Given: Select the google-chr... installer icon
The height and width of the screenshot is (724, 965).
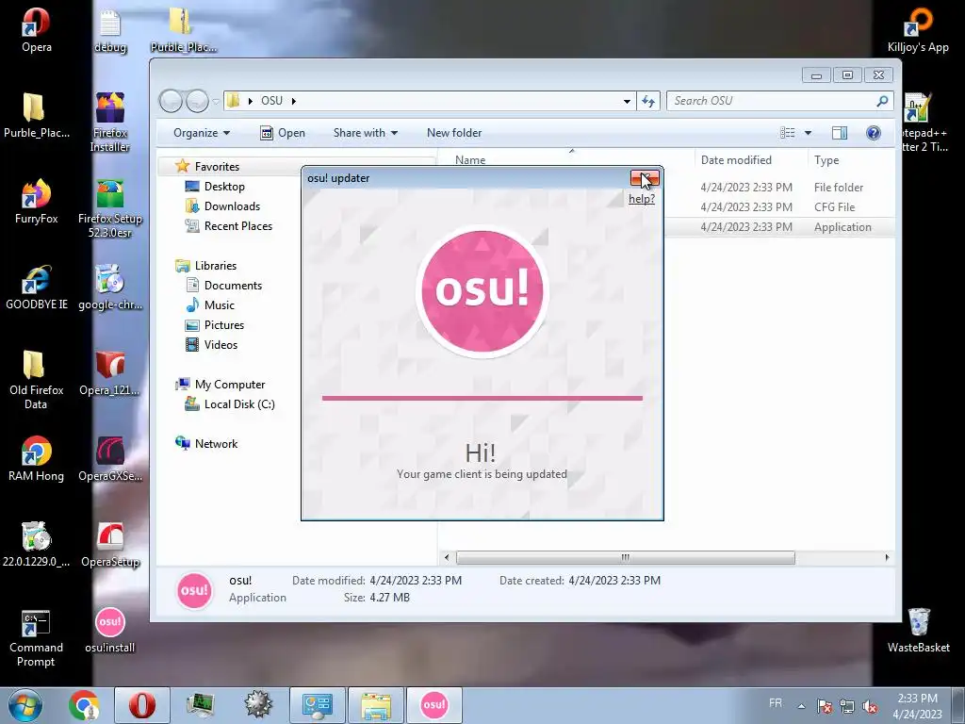Looking at the screenshot, I should (x=110, y=287).
